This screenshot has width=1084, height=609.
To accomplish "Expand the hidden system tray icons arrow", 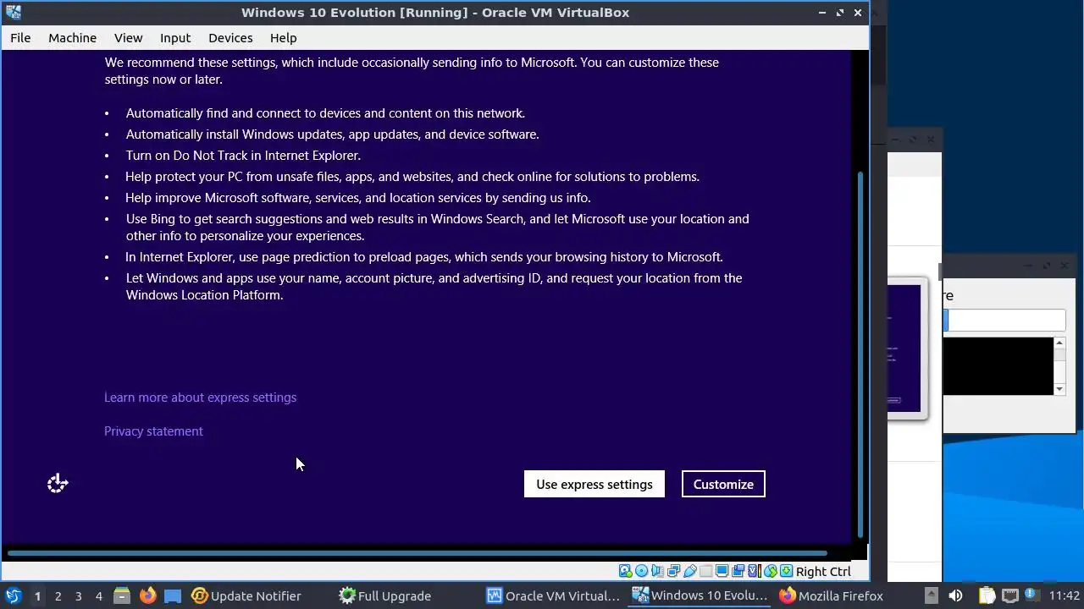I will click(x=932, y=595).
